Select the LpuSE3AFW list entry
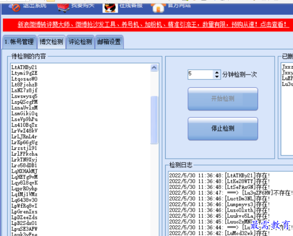Image resolution: width=293 pixels, height=236 pixels. click(24, 229)
